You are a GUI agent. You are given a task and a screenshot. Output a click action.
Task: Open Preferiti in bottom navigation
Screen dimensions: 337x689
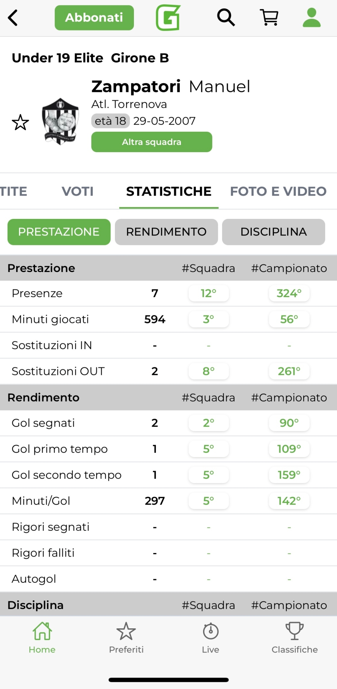pyautogui.click(x=126, y=638)
